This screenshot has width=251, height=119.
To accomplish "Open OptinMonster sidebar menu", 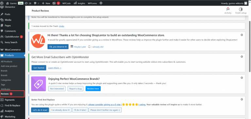I will pos(12,37).
